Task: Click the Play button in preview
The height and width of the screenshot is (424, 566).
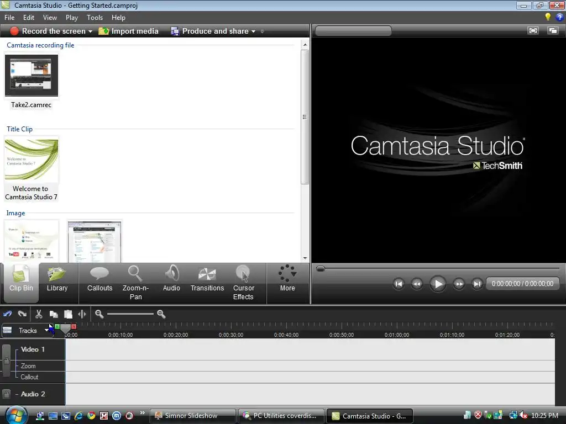Action: click(x=438, y=284)
